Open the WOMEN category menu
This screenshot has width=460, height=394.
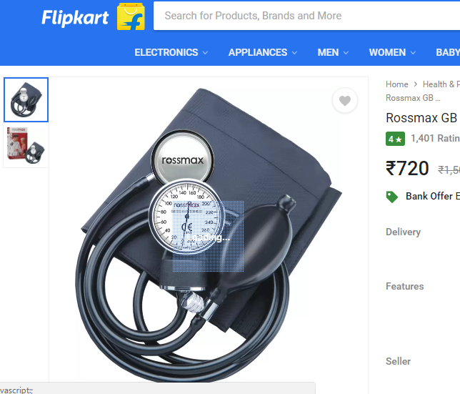[x=387, y=52]
